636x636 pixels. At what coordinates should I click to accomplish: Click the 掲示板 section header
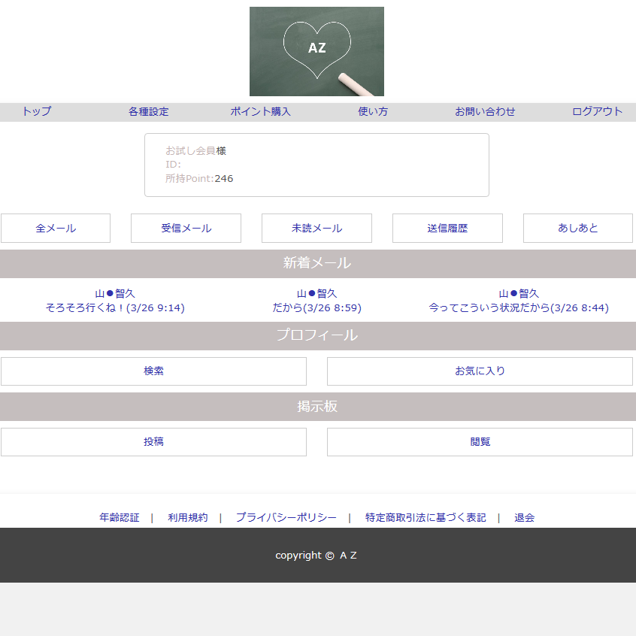coord(316,406)
